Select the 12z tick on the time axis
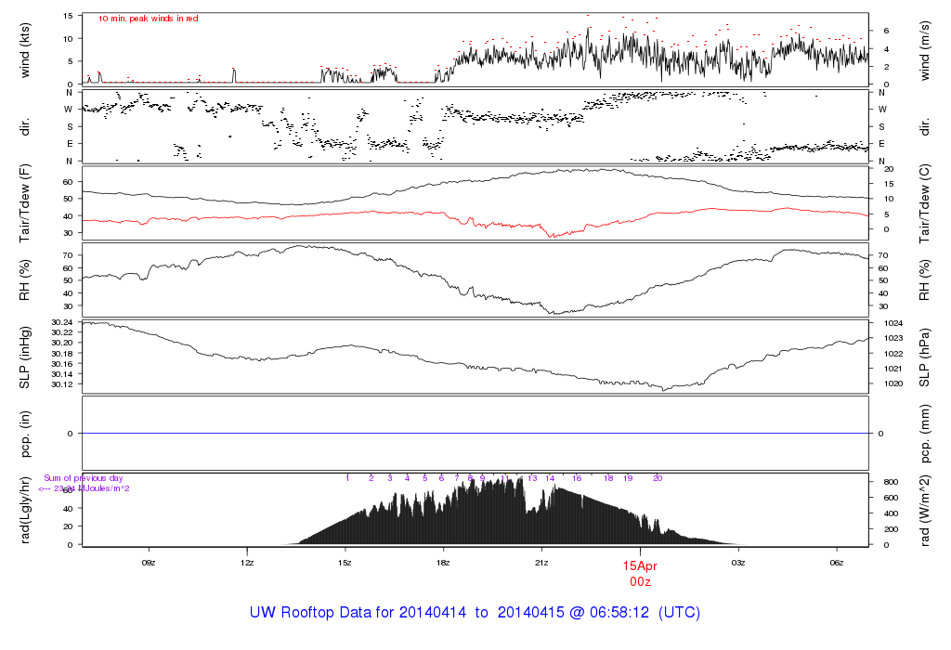This screenshot has width=951, height=650. point(246,562)
